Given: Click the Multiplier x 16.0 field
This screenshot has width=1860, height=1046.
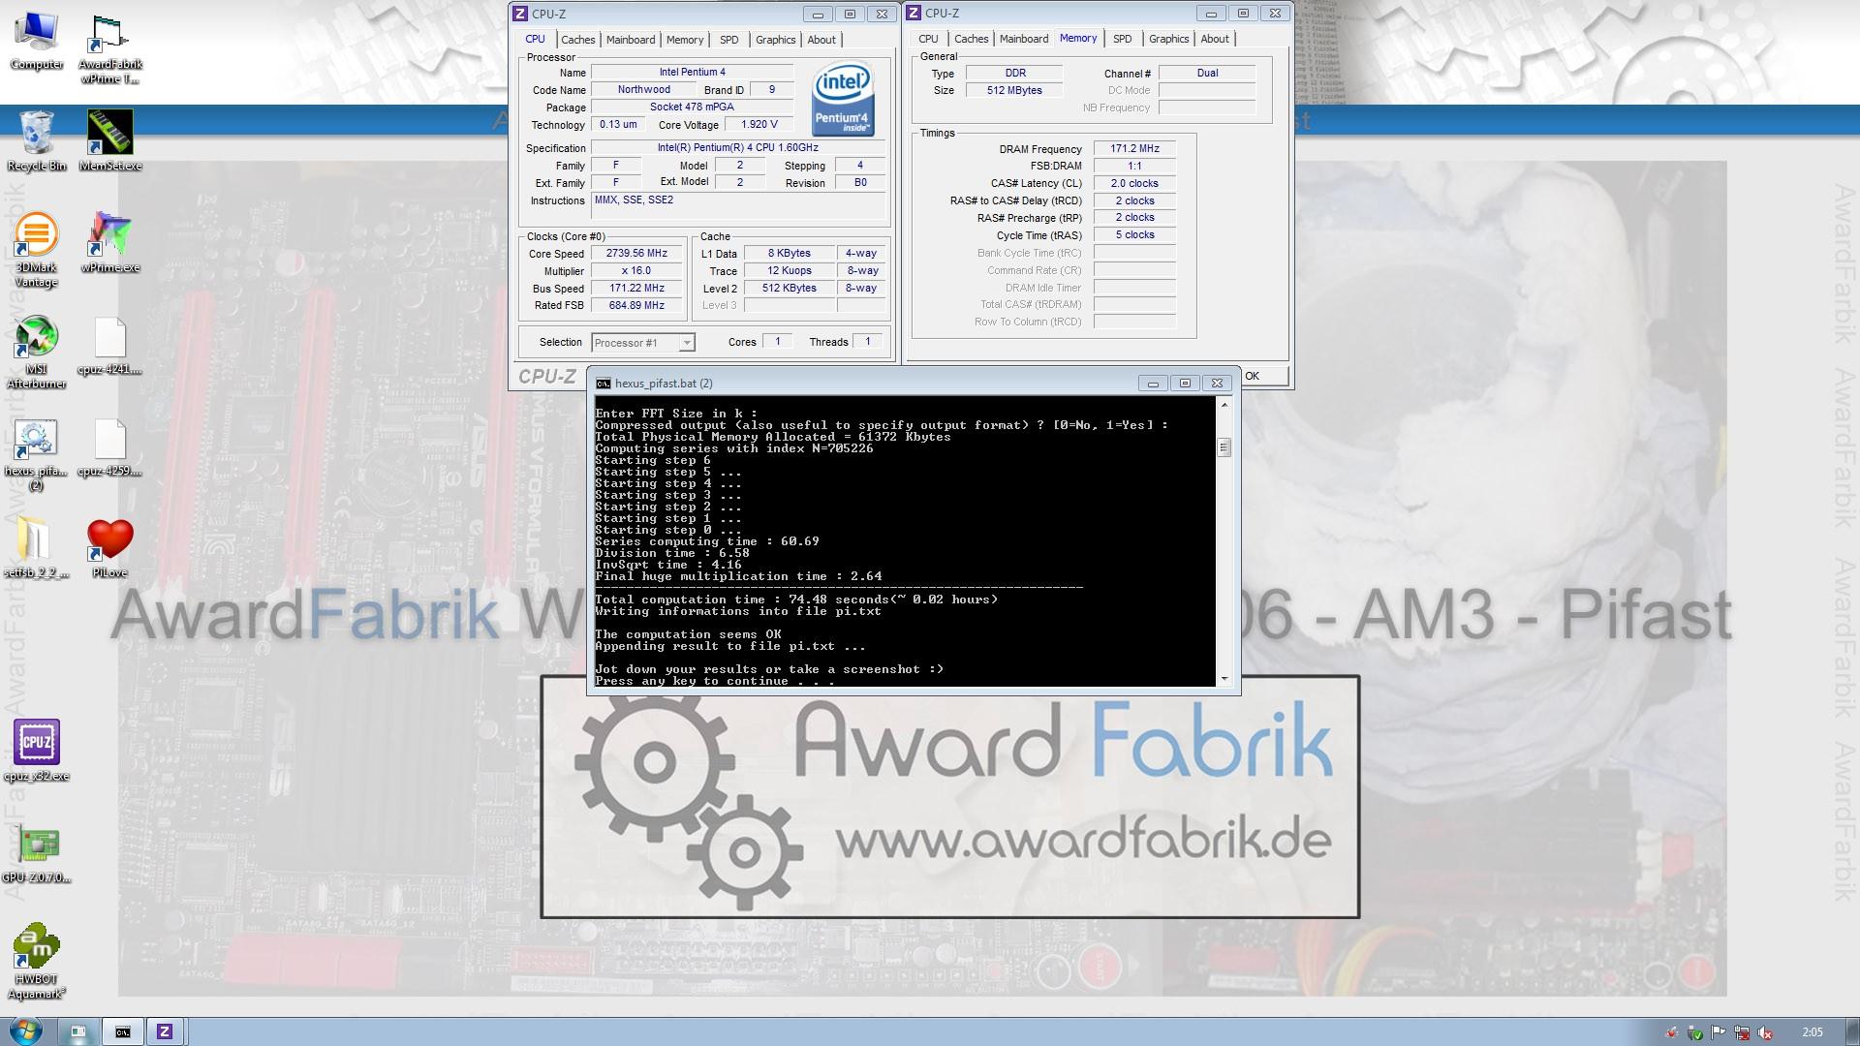Looking at the screenshot, I should (x=636, y=271).
